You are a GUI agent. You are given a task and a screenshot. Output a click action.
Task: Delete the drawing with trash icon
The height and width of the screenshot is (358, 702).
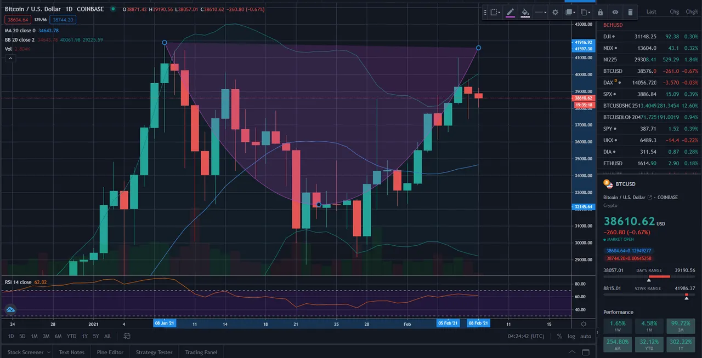pos(630,12)
